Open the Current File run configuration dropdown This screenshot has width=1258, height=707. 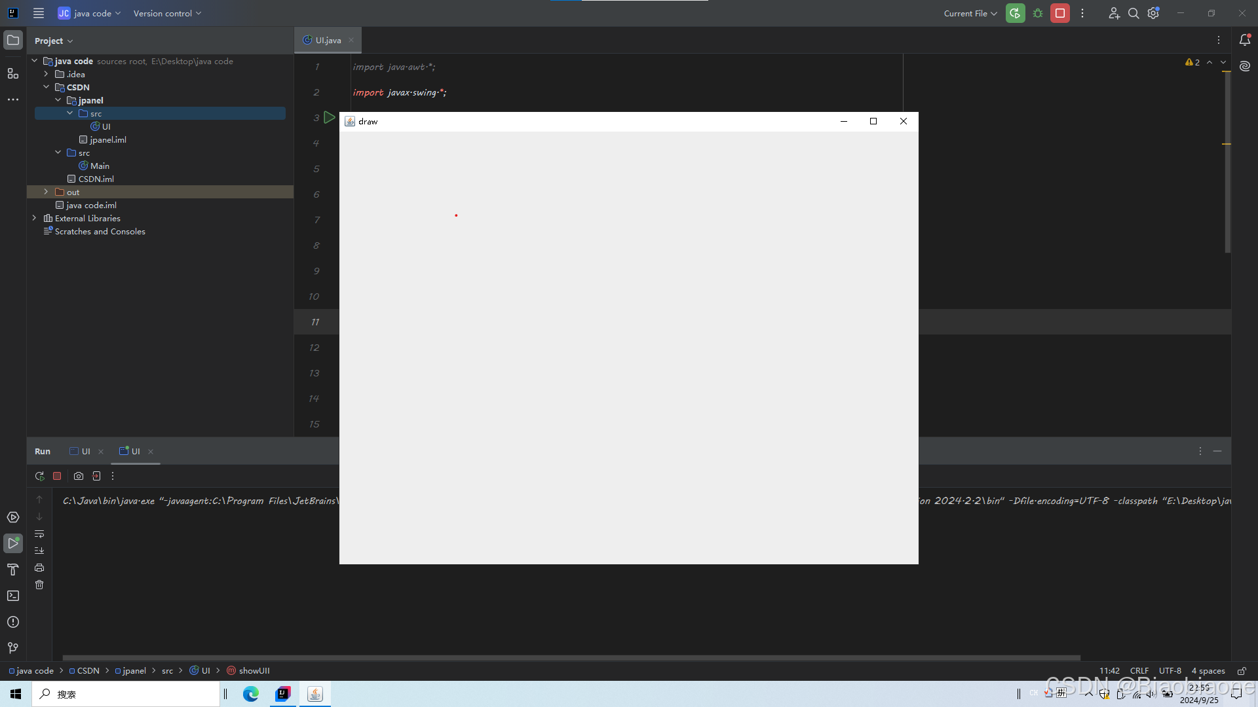(970, 13)
